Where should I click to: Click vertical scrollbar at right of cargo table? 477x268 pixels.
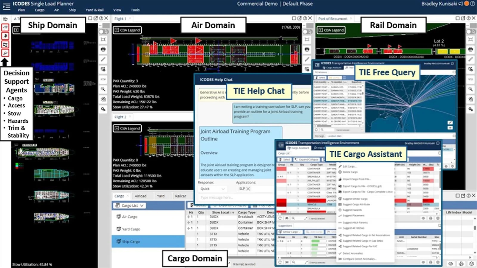(475, 228)
